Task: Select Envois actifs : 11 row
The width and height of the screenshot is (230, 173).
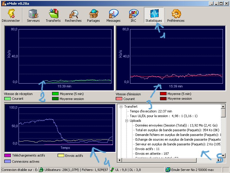Action: point(147,149)
